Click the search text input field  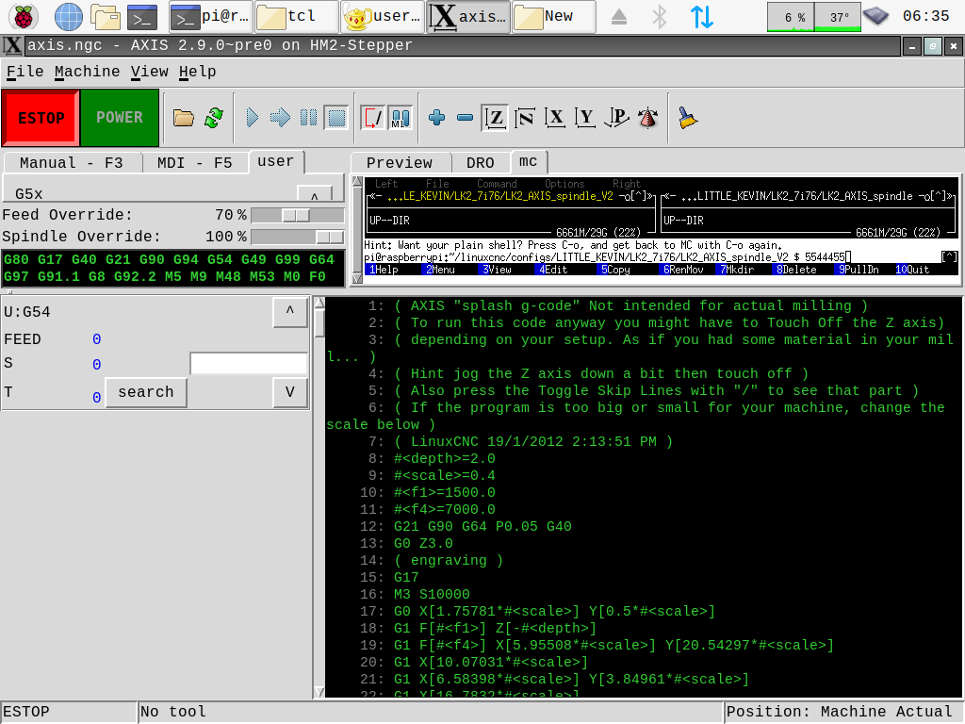click(x=249, y=364)
